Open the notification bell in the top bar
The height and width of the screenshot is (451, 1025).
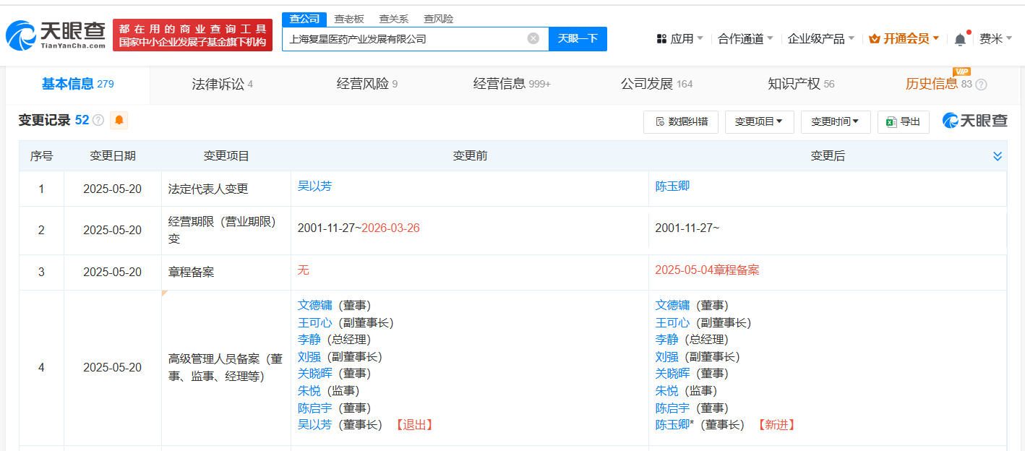coord(960,38)
